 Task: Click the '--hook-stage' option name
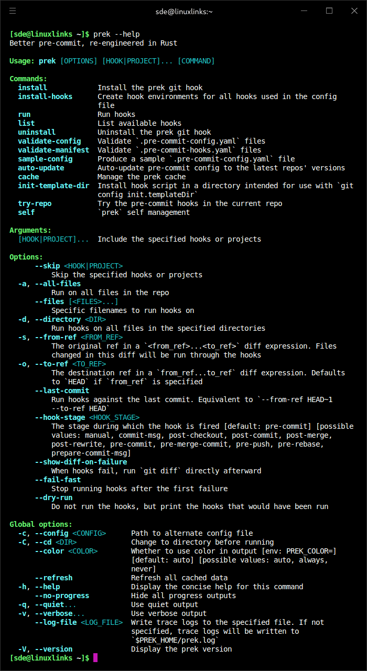point(60,417)
